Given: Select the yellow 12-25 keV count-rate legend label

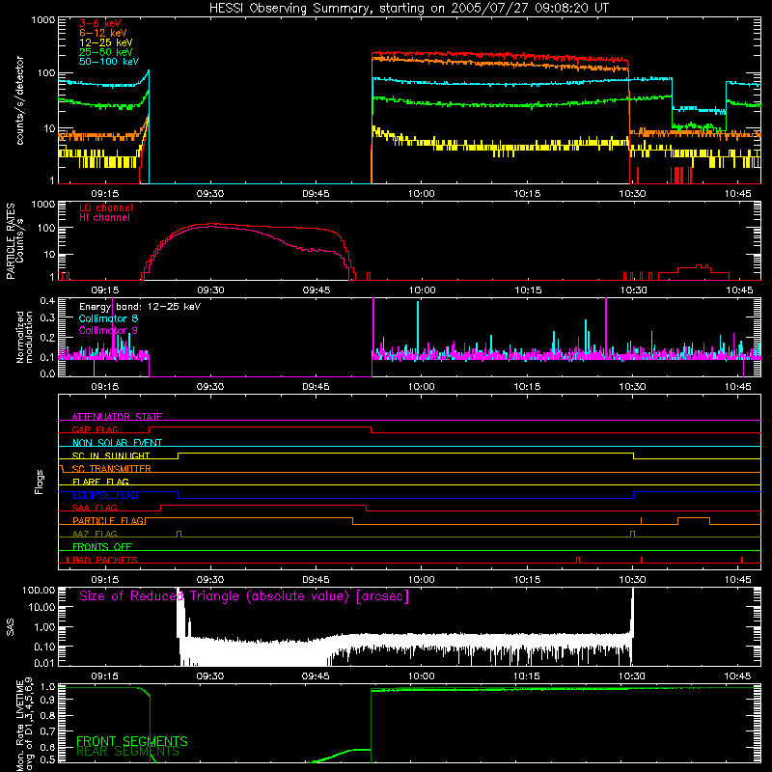Looking at the screenshot, I should [x=106, y=42].
